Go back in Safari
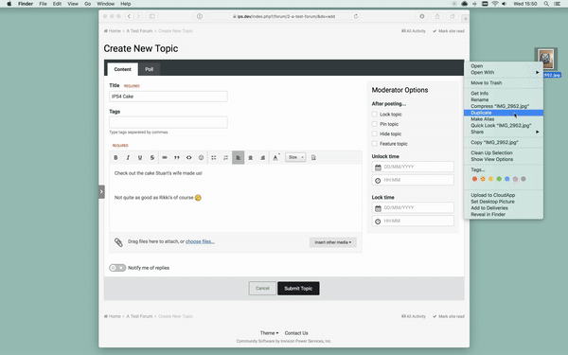Image resolution: width=568 pixels, height=355 pixels. click(129, 16)
